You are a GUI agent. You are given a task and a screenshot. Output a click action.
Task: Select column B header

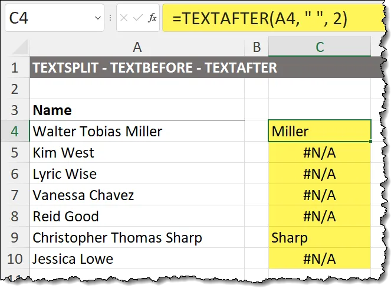point(257,47)
